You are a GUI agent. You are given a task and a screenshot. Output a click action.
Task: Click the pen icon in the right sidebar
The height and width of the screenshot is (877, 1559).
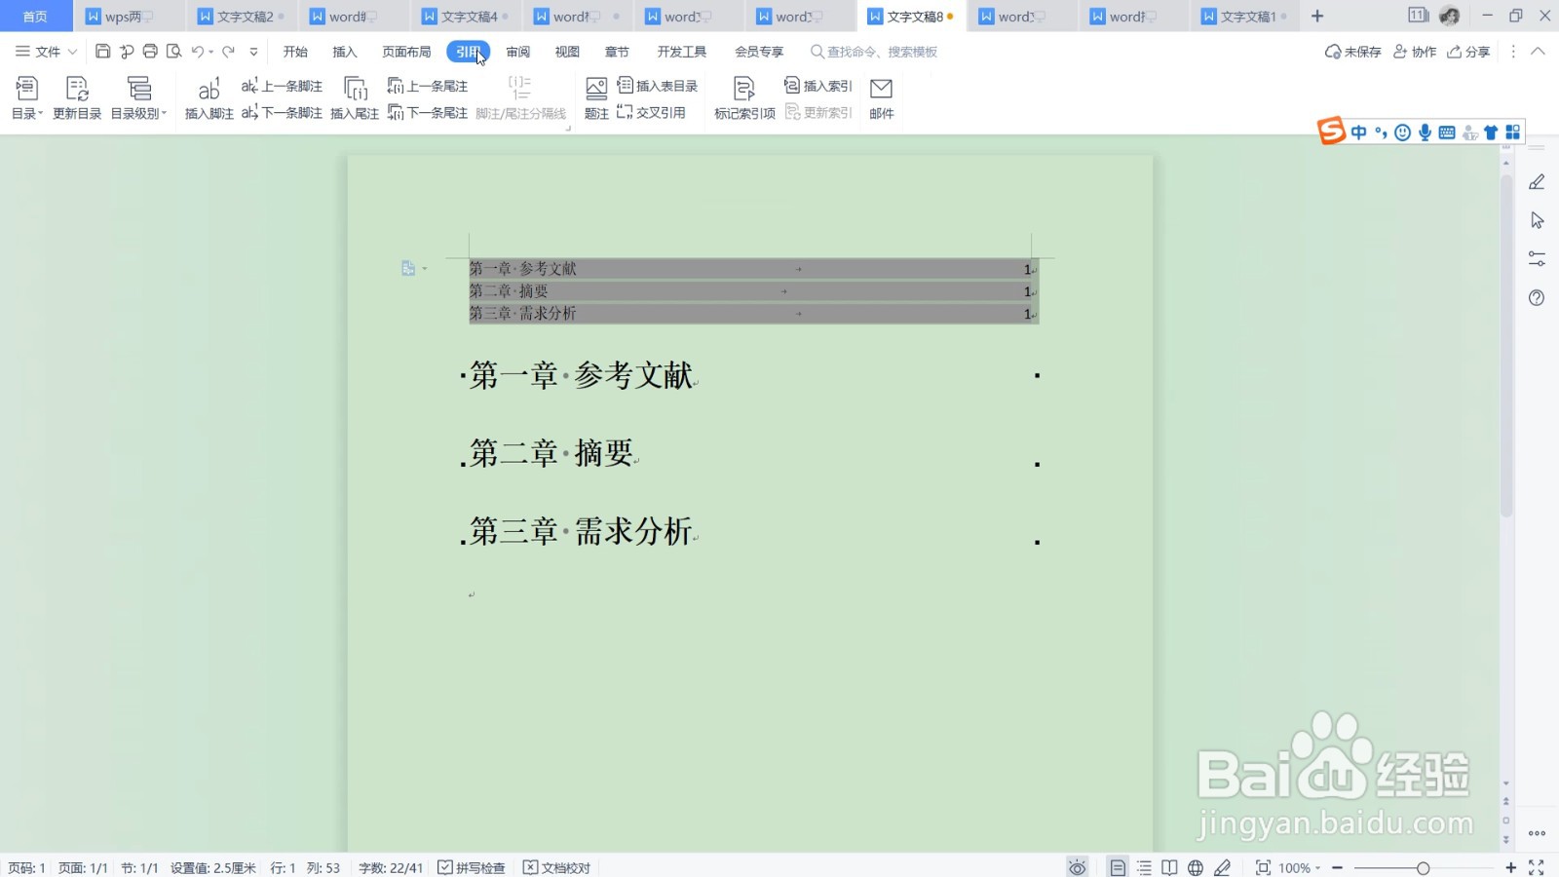1537,182
